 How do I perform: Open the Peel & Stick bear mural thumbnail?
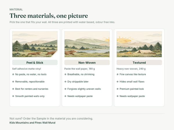tap(35, 44)
